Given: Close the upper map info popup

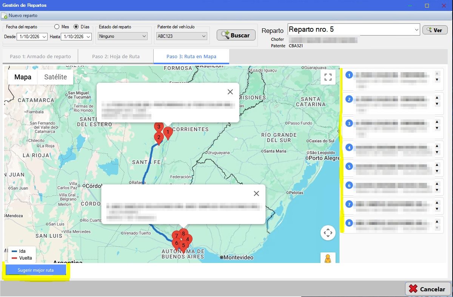Looking at the screenshot, I should point(230,92).
